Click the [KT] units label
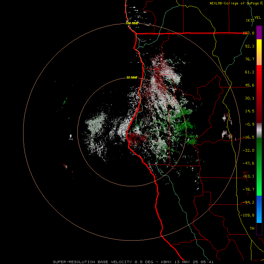 (250, 20)
